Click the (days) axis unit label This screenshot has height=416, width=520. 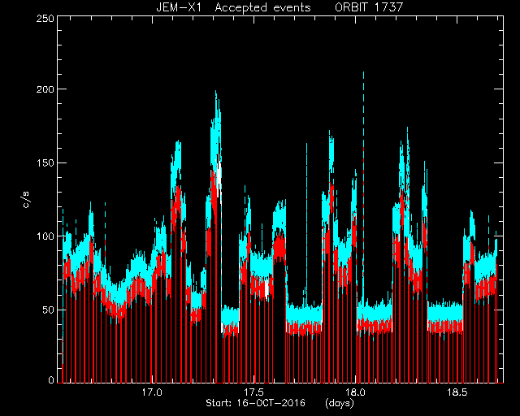[340, 403]
